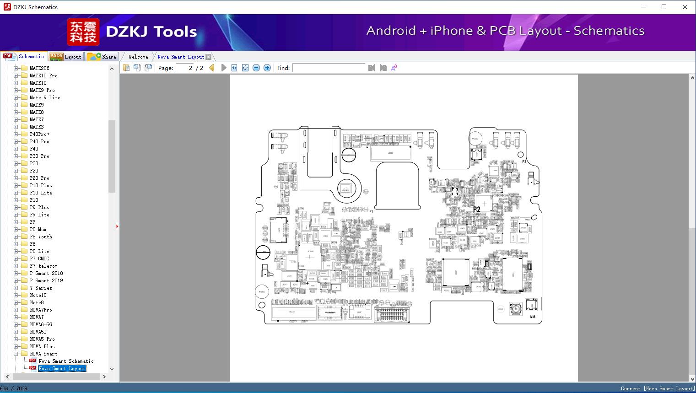Image resolution: width=696 pixels, height=393 pixels.
Task: Click the find previous icon
Action: tap(371, 67)
